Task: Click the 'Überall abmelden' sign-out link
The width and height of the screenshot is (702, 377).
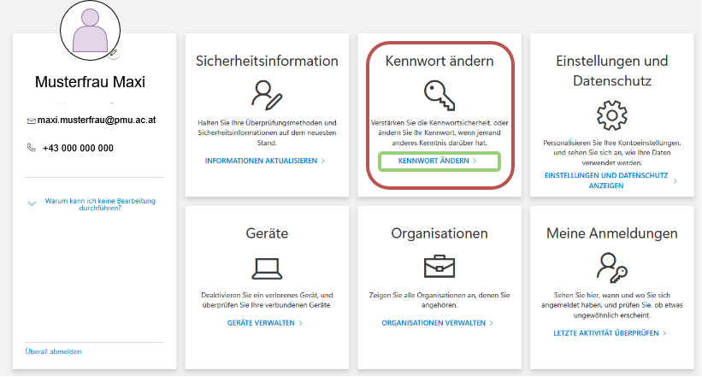Action: (54, 351)
